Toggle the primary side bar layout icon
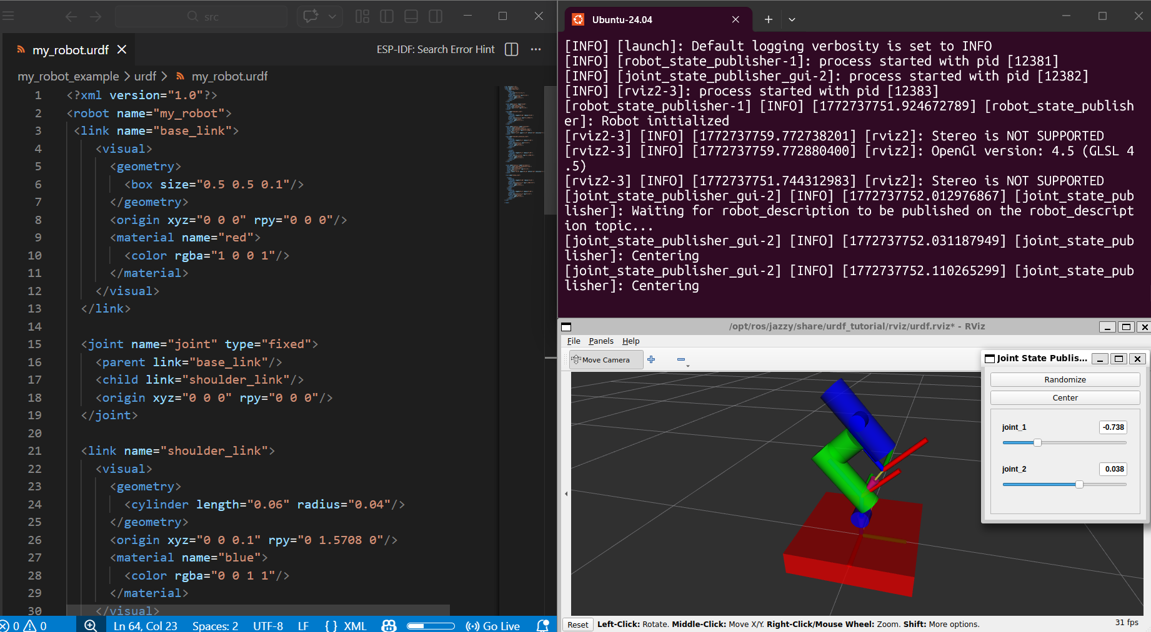Image resolution: width=1151 pixels, height=632 pixels. pyautogui.click(x=387, y=16)
